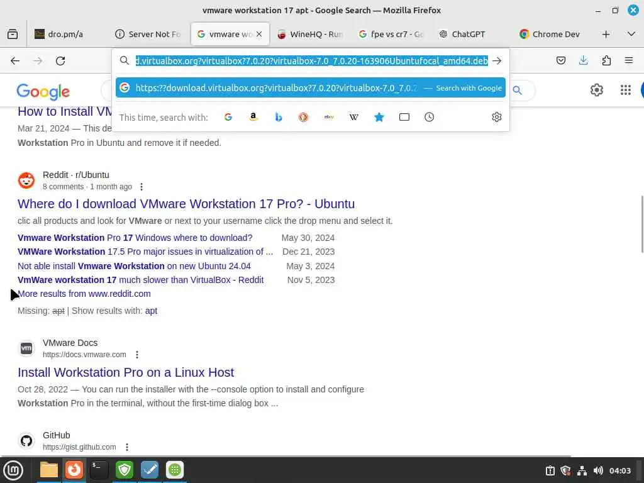644x483 pixels.
Task: Open more options for GitHub result
Action: pos(127,447)
